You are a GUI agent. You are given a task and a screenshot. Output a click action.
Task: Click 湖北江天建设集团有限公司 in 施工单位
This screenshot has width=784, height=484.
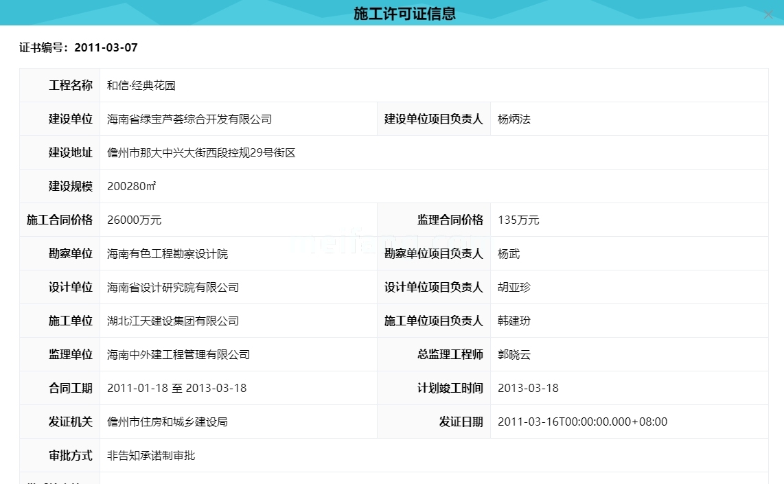coord(172,321)
